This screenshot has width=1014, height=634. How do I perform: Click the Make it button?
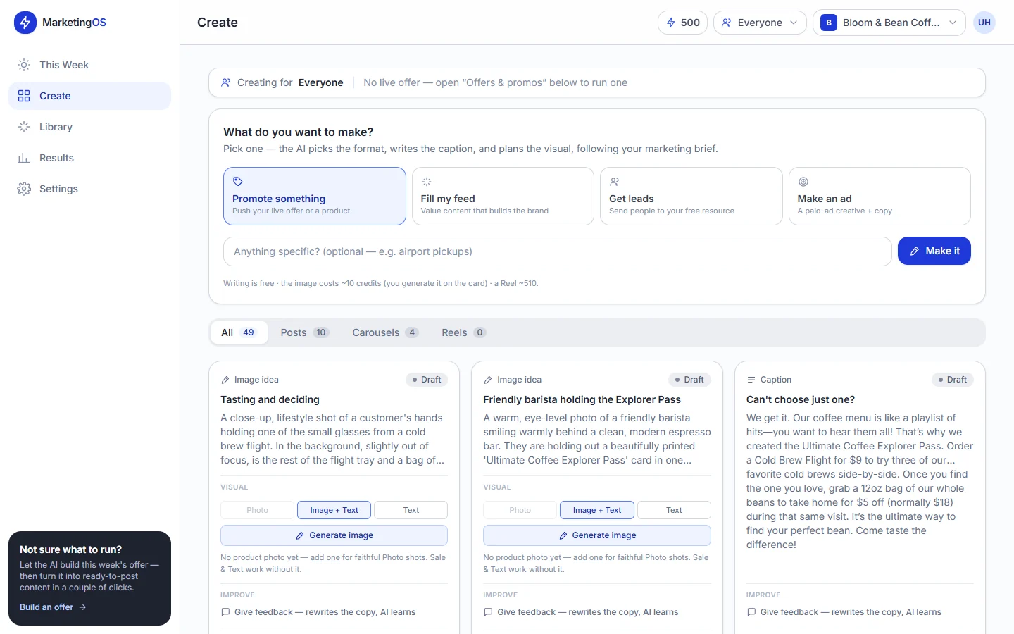coord(934,251)
